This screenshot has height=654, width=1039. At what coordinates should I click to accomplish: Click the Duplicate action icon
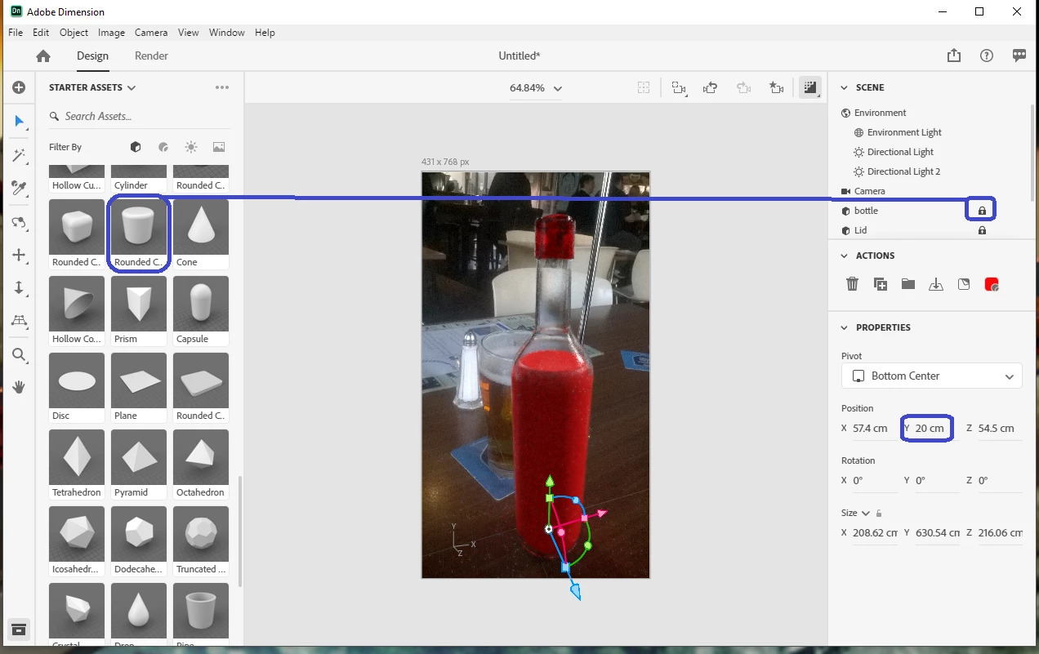[x=881, y=284]
